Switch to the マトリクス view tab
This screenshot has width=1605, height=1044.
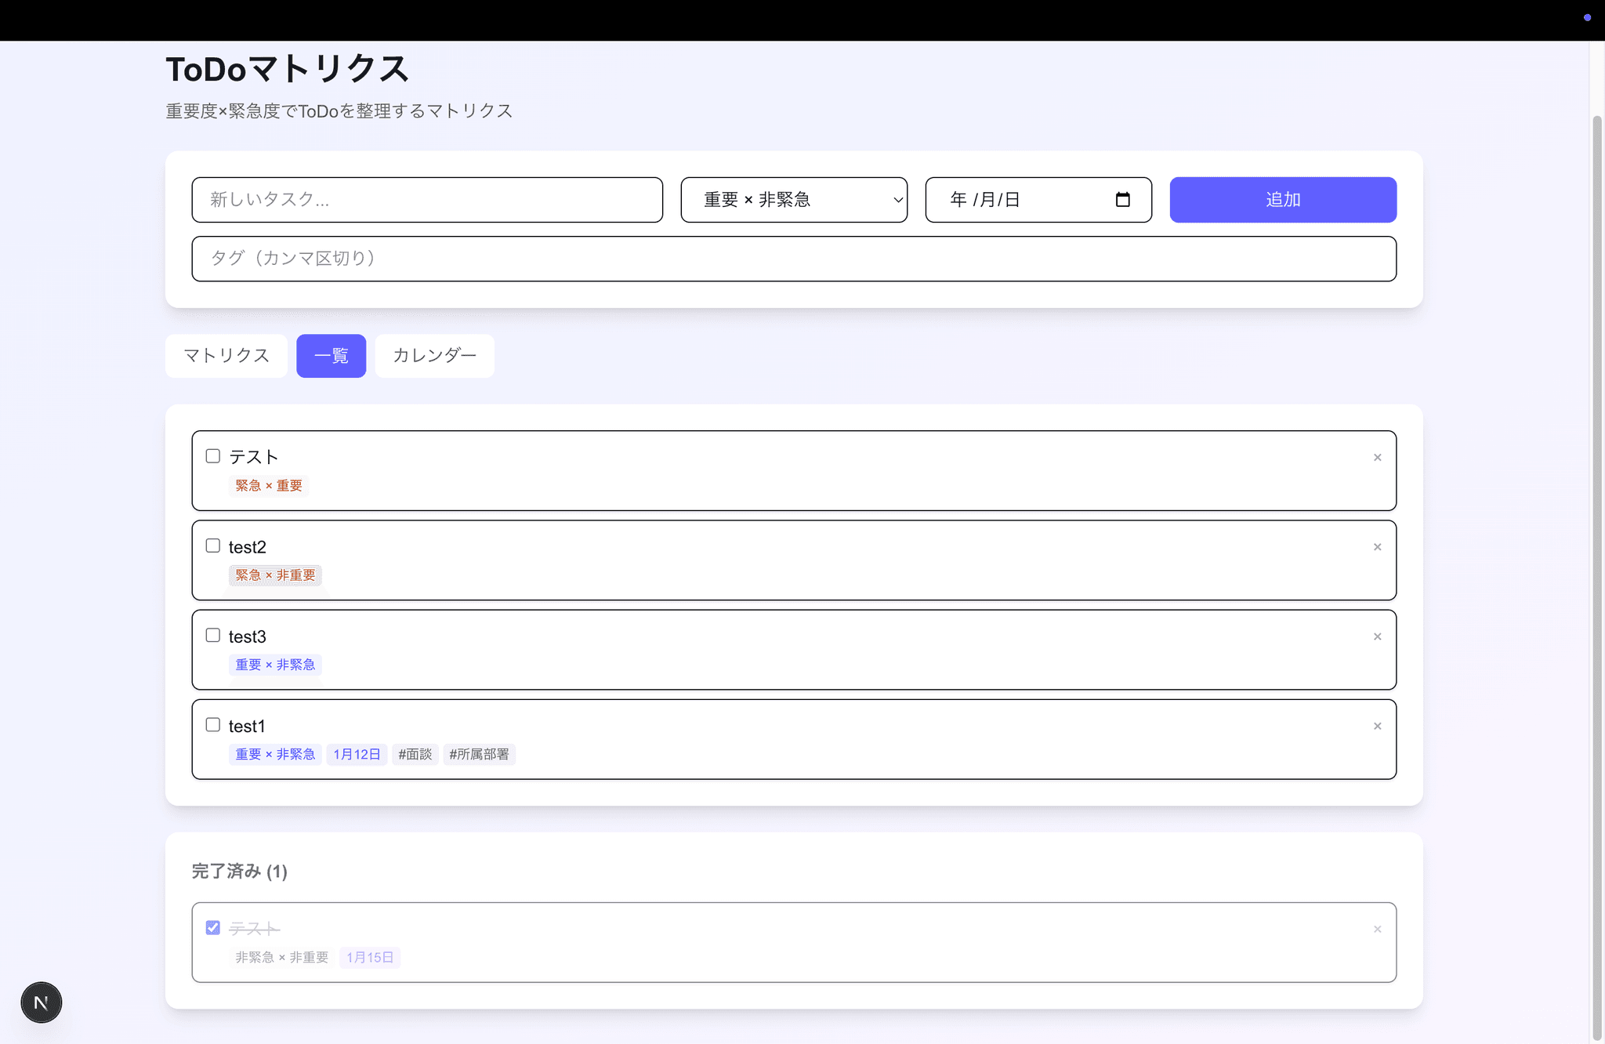click(x=226, y=356)
